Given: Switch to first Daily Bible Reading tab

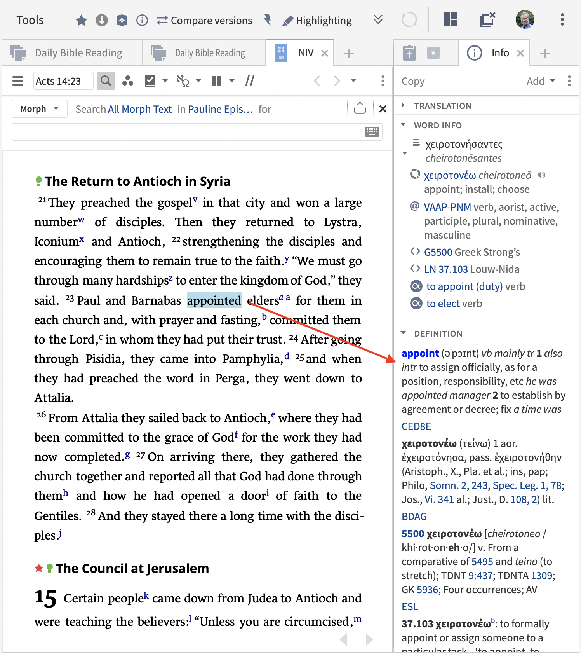Looking at the screenshot, I should pyautogui.click(x=72, y=52).
